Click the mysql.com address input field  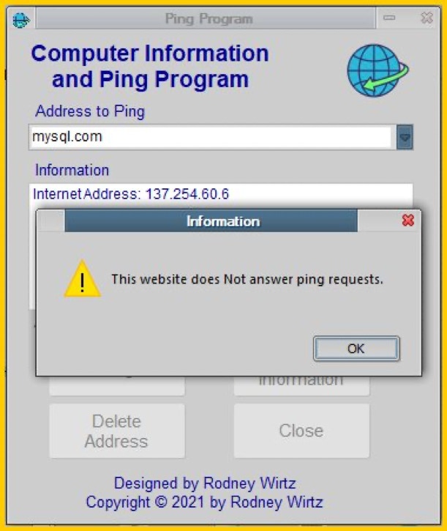pyautogui.click(x=210, y=137)
